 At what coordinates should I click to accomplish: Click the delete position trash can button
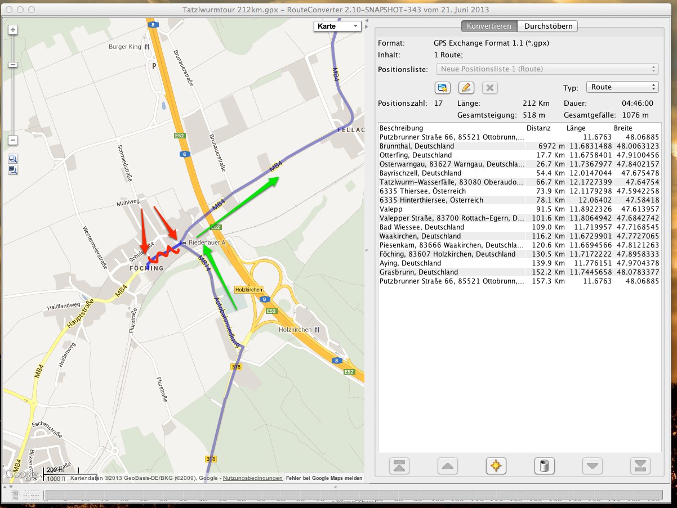tap(544, 466)
